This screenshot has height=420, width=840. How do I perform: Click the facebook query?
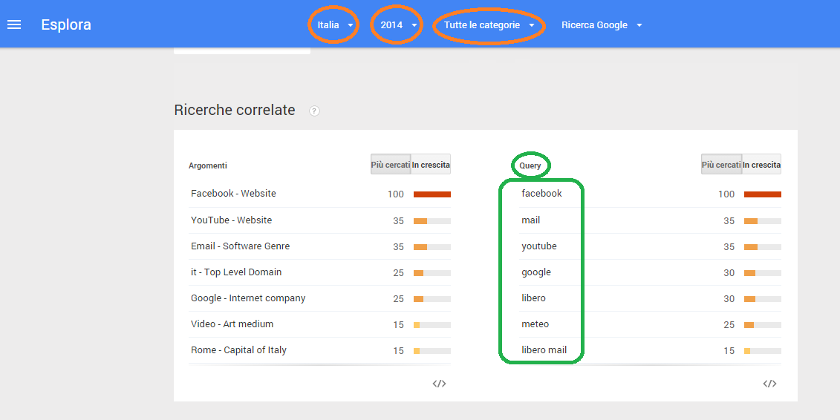(x=541, y=194)
